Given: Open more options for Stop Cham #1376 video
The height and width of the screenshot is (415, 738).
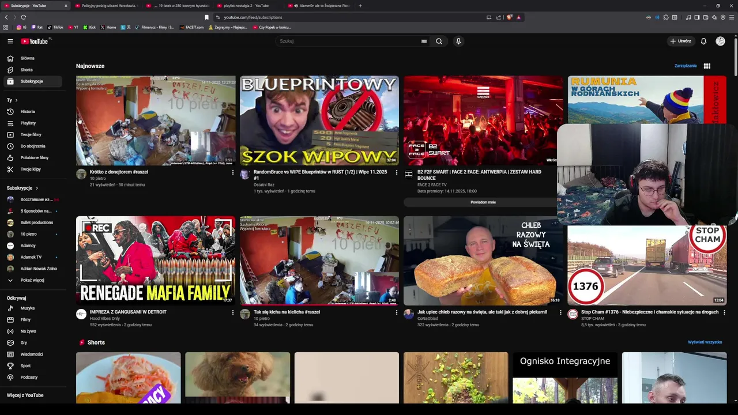Looking at the screenshot, I should pos(724,312).
